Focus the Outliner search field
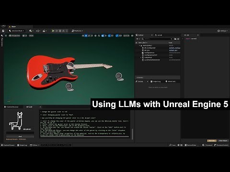230x172 pixels. (157, 39)
